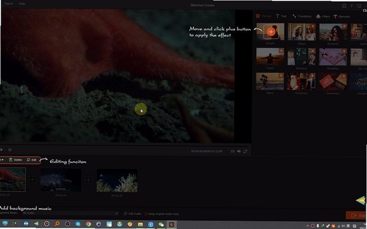Select the Happy theme thumbnail
Image resolution: width=367 pixels, height=229 pixels.
[302, 32]
